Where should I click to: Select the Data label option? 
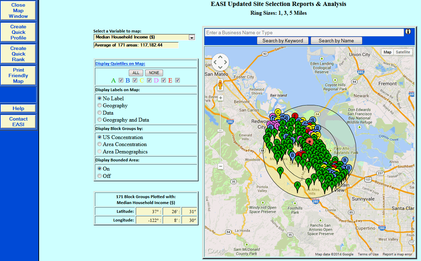[x=99, y=113]
